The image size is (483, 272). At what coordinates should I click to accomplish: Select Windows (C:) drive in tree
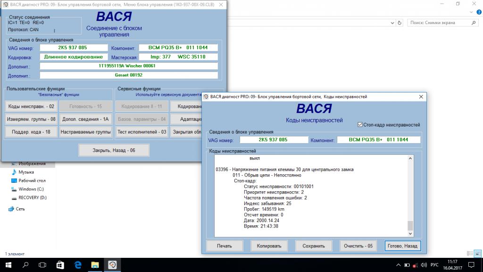pyautogui.click(x=31, y=189)
